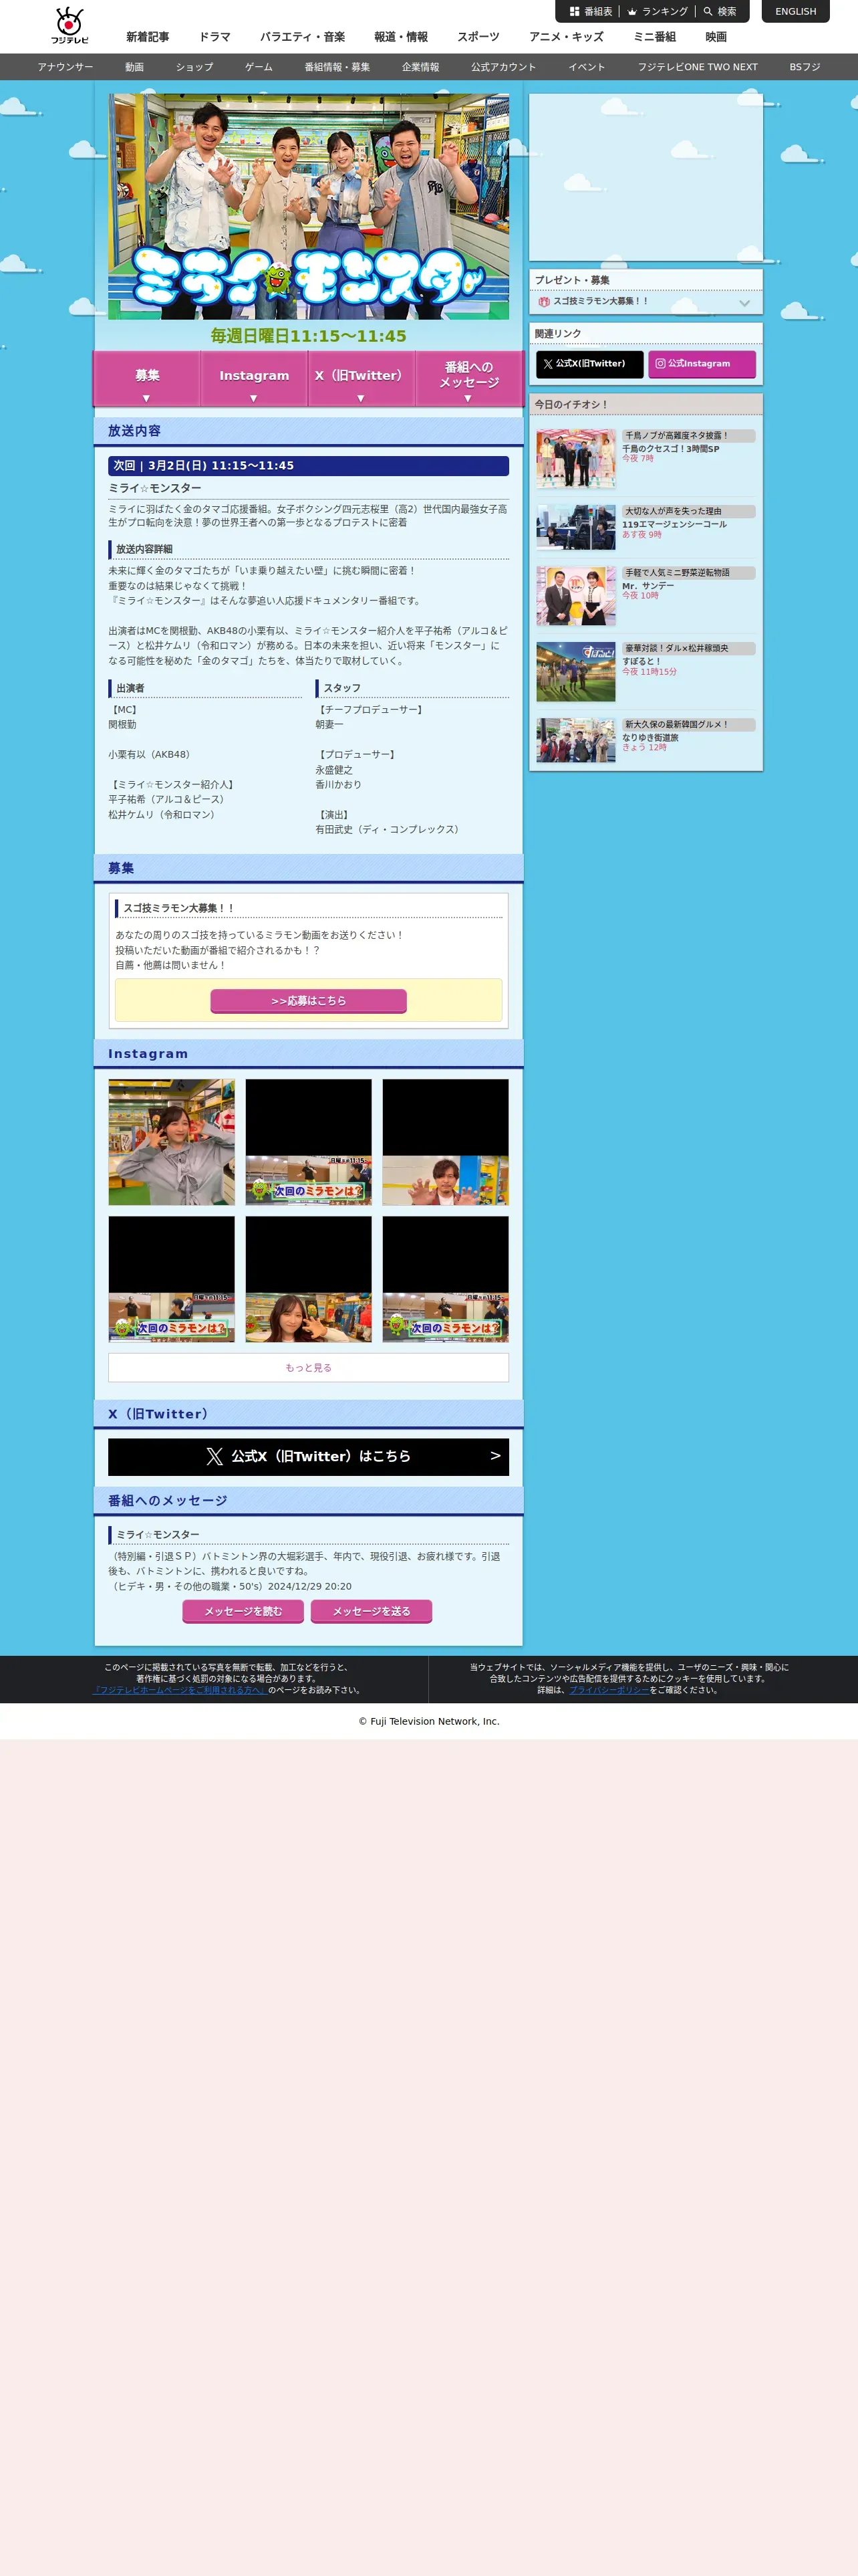Open すぽると！ program thumbnail
The image size is (858, 2576).
pyautogui.click(x=575, y=671)
